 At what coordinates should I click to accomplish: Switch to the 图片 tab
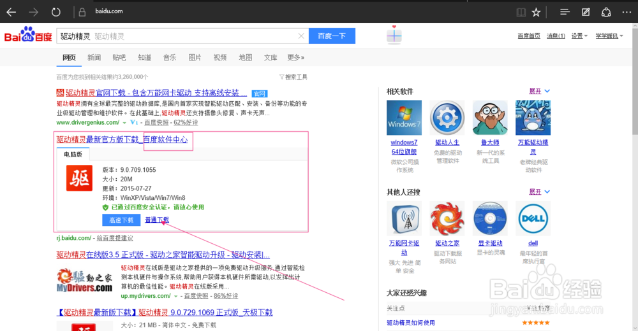click(x=195, y=58)
